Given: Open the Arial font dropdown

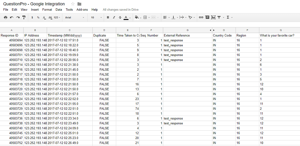Looking at the screenshot, I should pyautogui.click(x=75, y=17).
